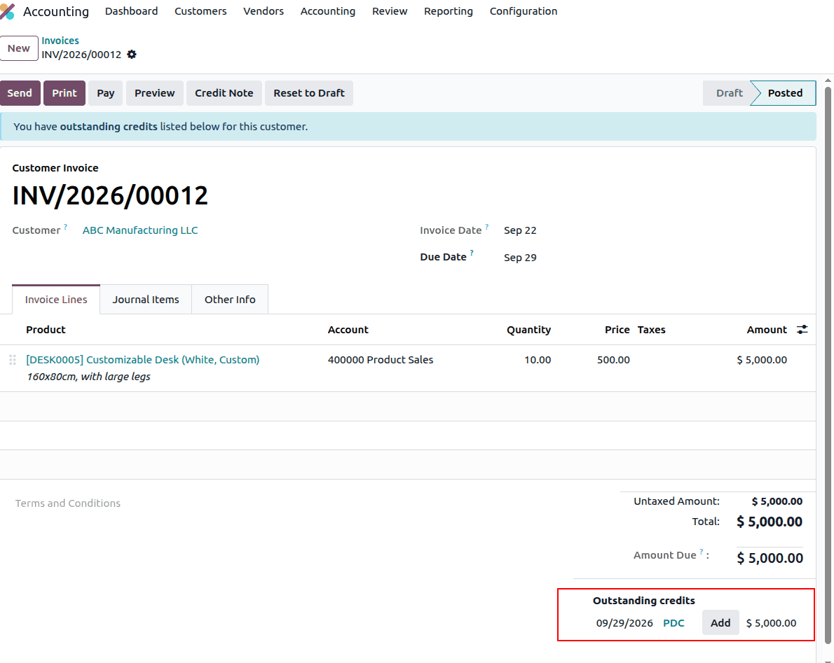Click Reset to Draft button
This screenshot has height=663, width=834.
[309, 93]
